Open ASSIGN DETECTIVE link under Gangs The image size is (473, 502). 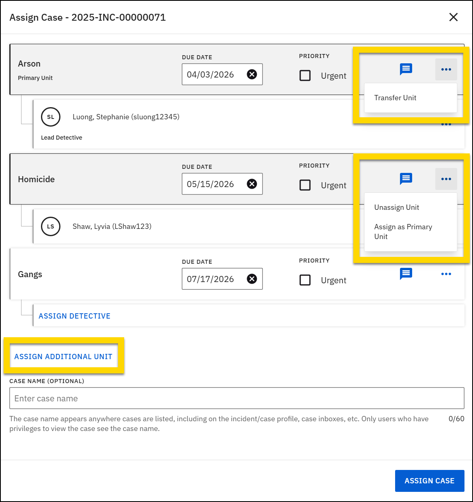coord(74,316)
